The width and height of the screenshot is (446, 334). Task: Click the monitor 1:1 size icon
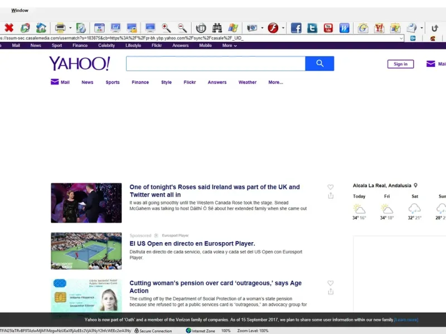click(x=115, y=28)
